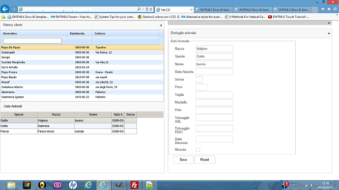Select client row Santangelo

(x=82, y=53)
